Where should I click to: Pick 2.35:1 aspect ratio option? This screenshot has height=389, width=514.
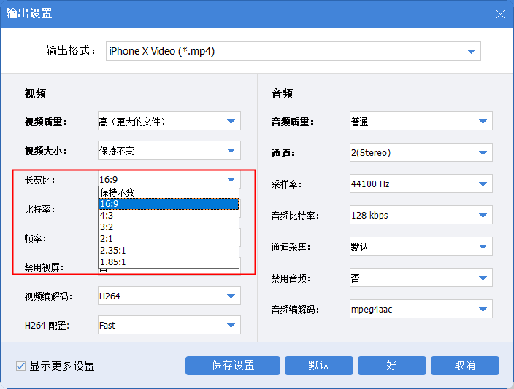(x=169, y=251)
